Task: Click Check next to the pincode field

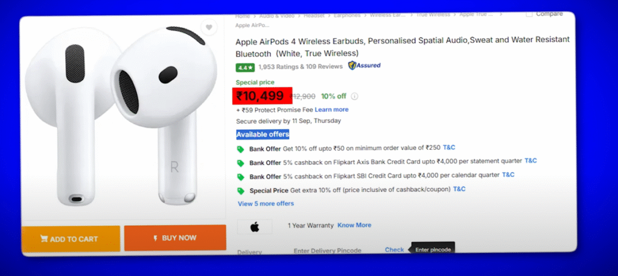Action: 394,249
